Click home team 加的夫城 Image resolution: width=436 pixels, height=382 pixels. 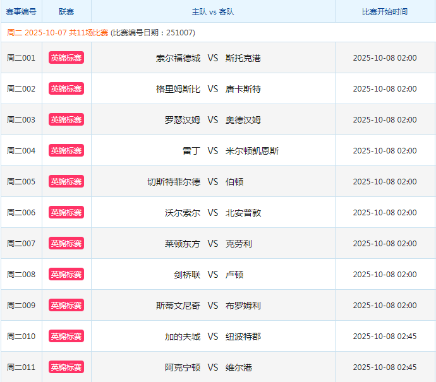[183, 337]
